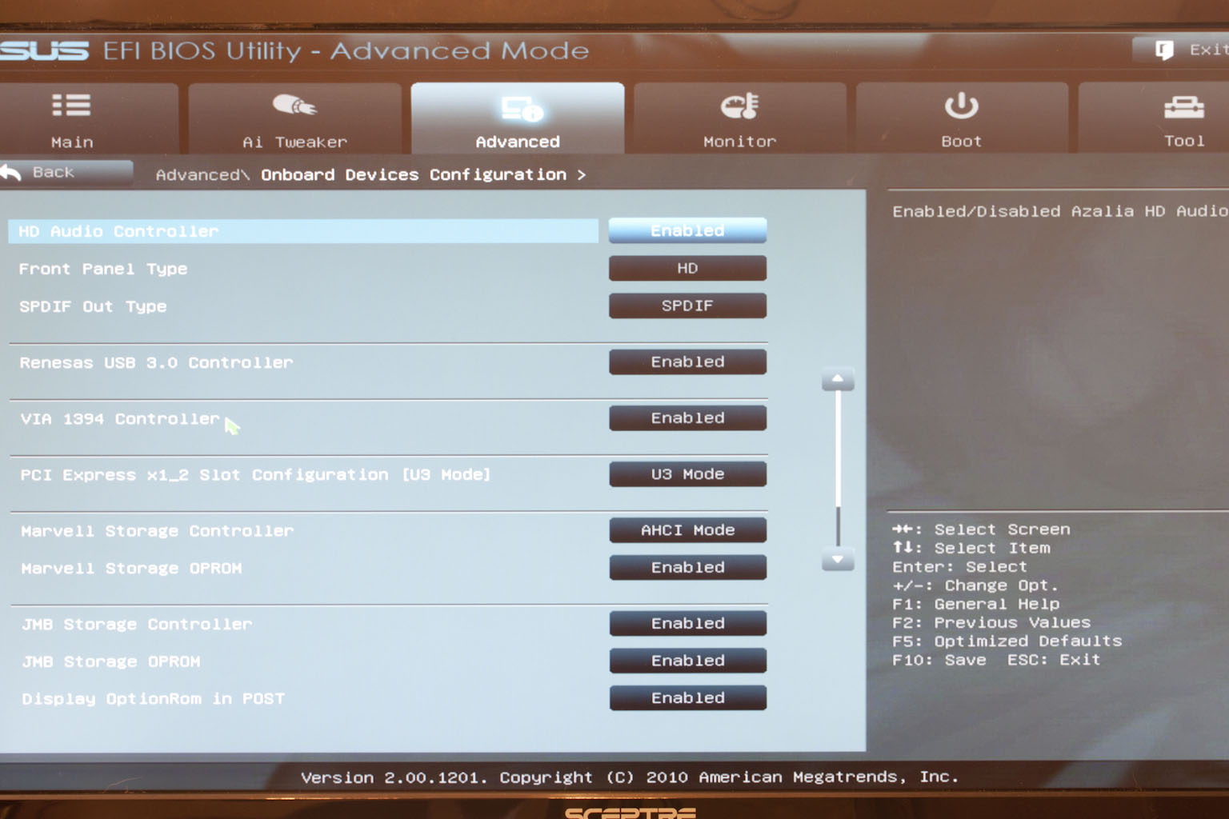Select PCI Express x1_2 Slot Configuration label
This screenshot has height=819, width=1229.
255,474
